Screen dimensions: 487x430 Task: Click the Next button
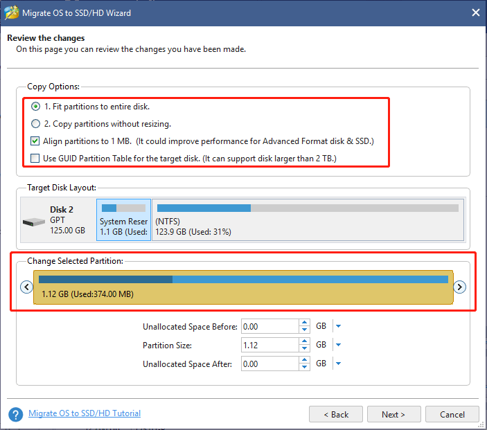click(x=393, y=414)
